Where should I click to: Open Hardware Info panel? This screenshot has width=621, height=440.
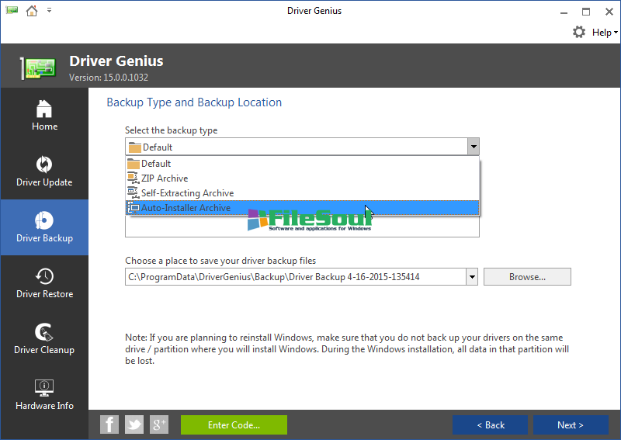44,388
